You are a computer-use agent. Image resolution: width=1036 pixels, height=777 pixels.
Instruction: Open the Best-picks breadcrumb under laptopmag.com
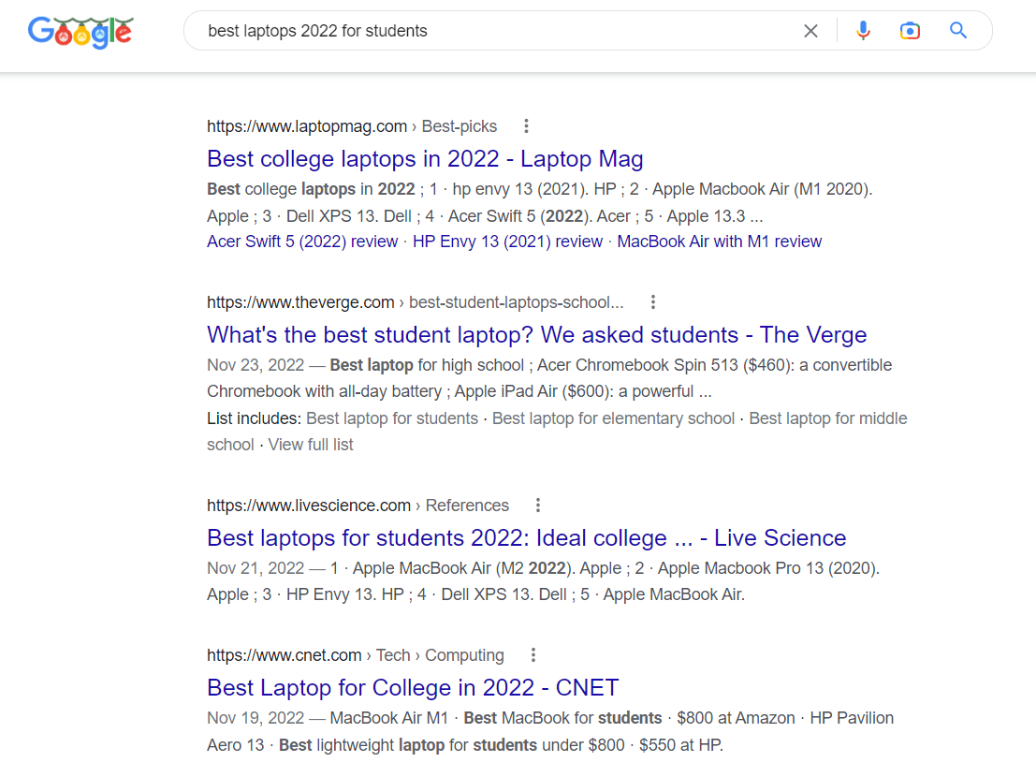459,125
